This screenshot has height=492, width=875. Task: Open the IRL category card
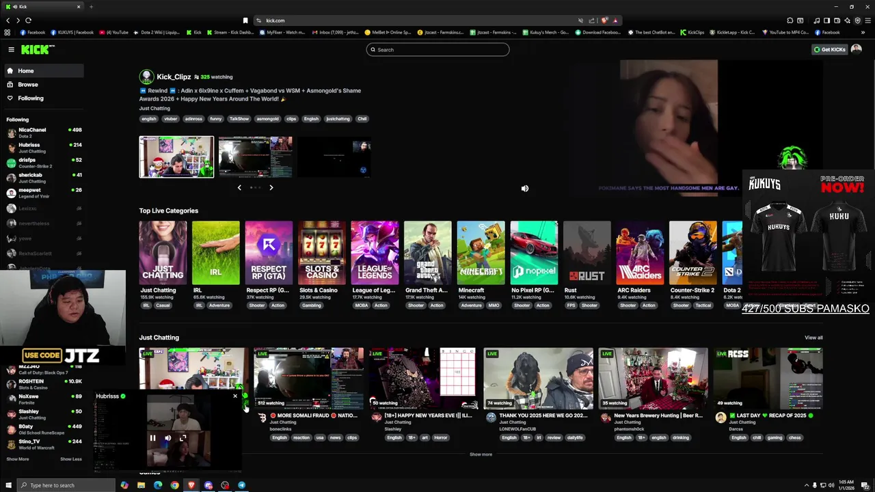[216, 252]
